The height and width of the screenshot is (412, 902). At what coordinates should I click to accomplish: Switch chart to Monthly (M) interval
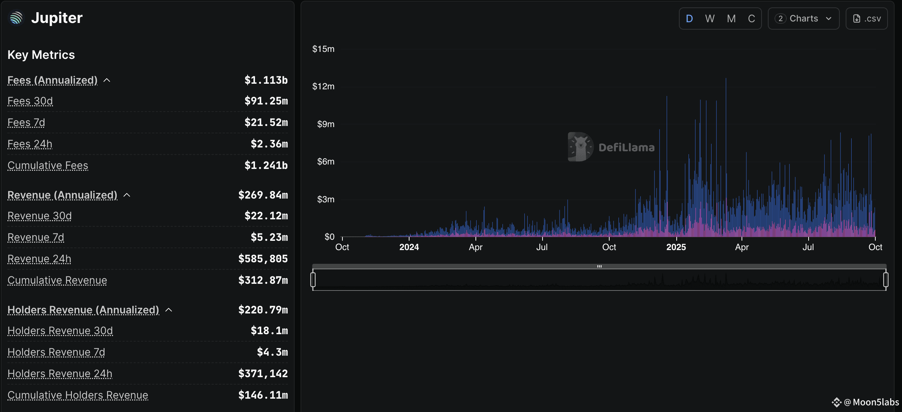731,19
